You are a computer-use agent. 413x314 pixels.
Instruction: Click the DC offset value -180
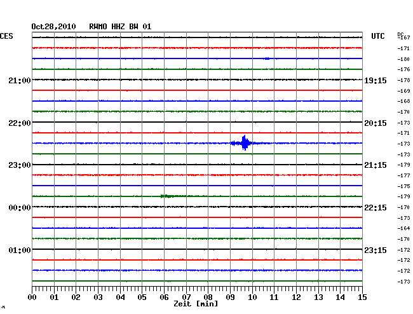tap(403, 59)
